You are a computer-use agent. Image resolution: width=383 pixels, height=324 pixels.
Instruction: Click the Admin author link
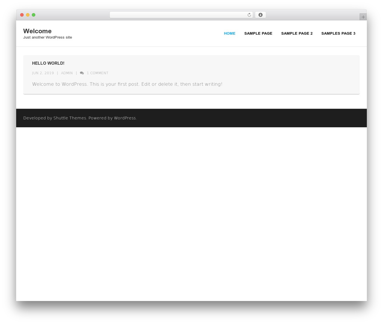pos(67,73)
